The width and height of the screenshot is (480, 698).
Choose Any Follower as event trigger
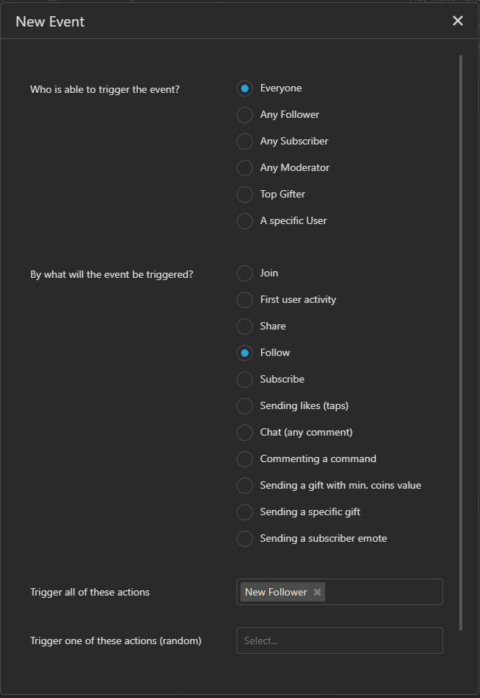coord(244,114)
